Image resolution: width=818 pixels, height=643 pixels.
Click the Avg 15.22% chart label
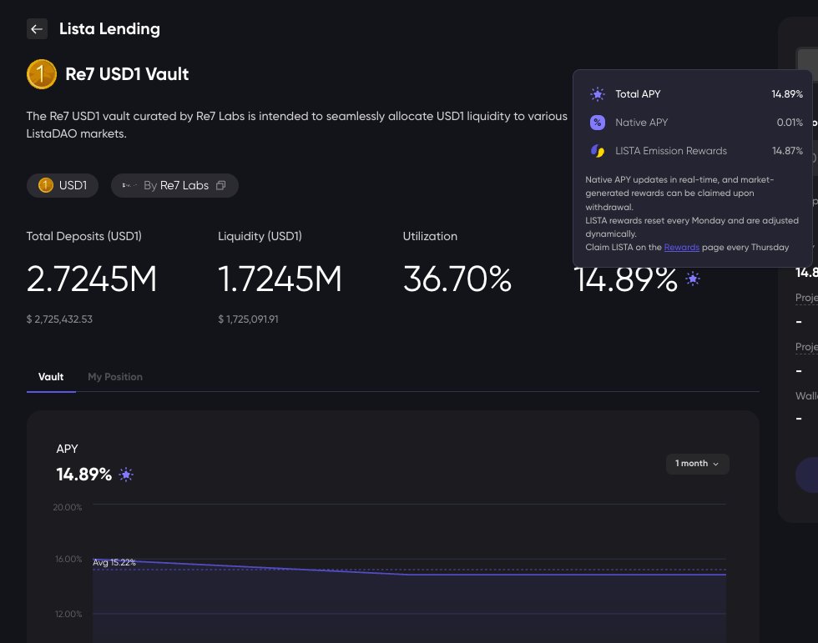pos(114,562)
